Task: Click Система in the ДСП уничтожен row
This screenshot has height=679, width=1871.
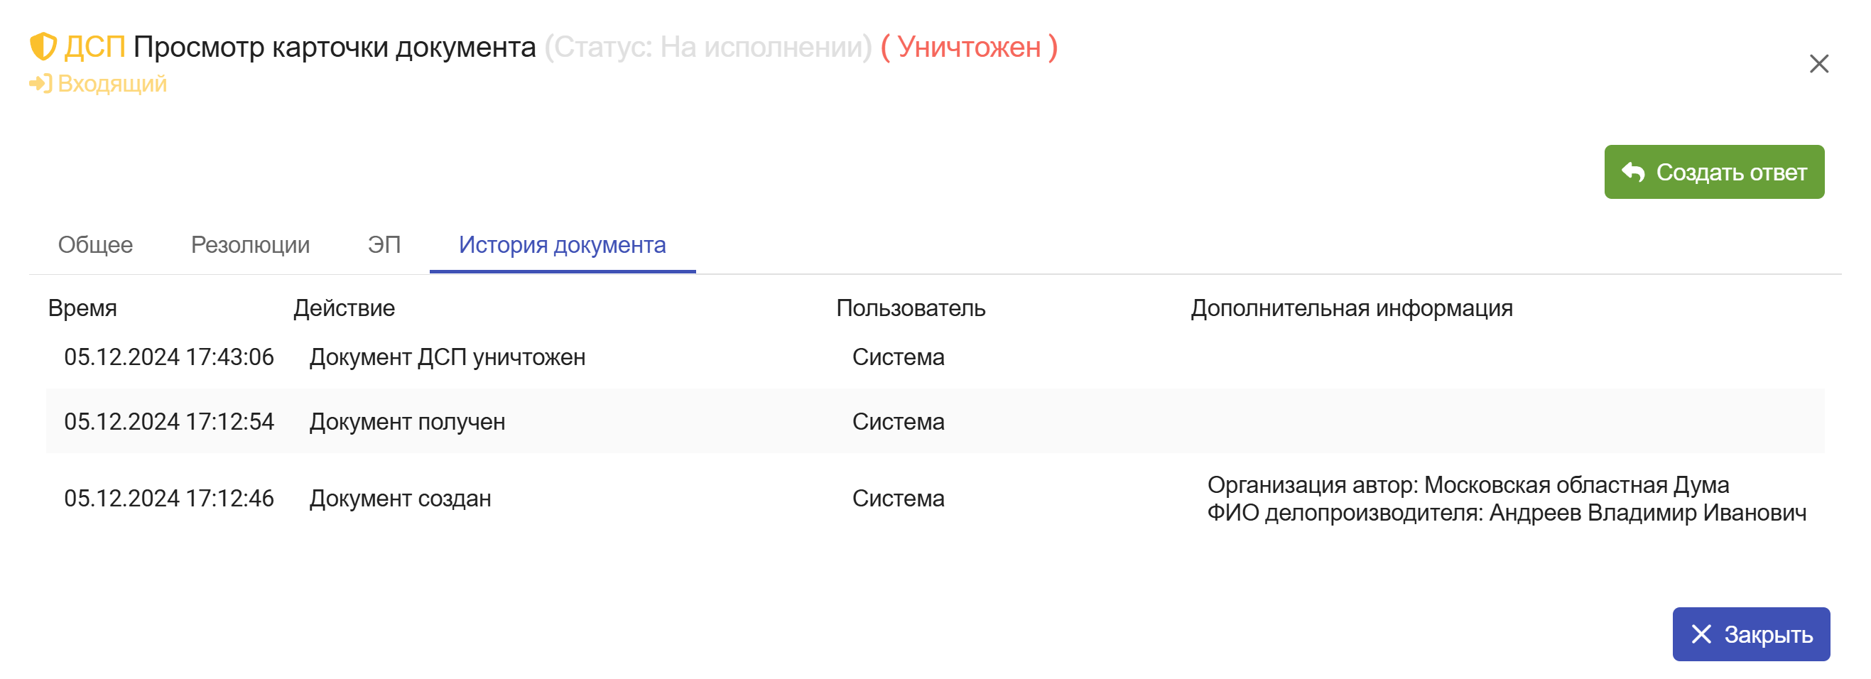Action: point(899,357)
